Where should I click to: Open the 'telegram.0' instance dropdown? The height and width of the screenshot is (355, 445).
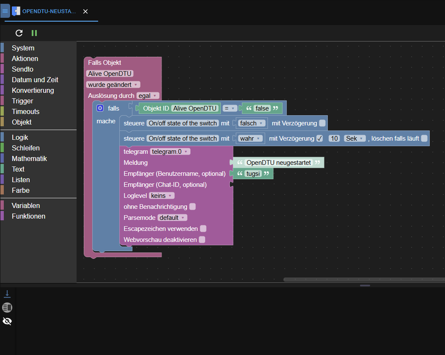click(x=170, y=152)
